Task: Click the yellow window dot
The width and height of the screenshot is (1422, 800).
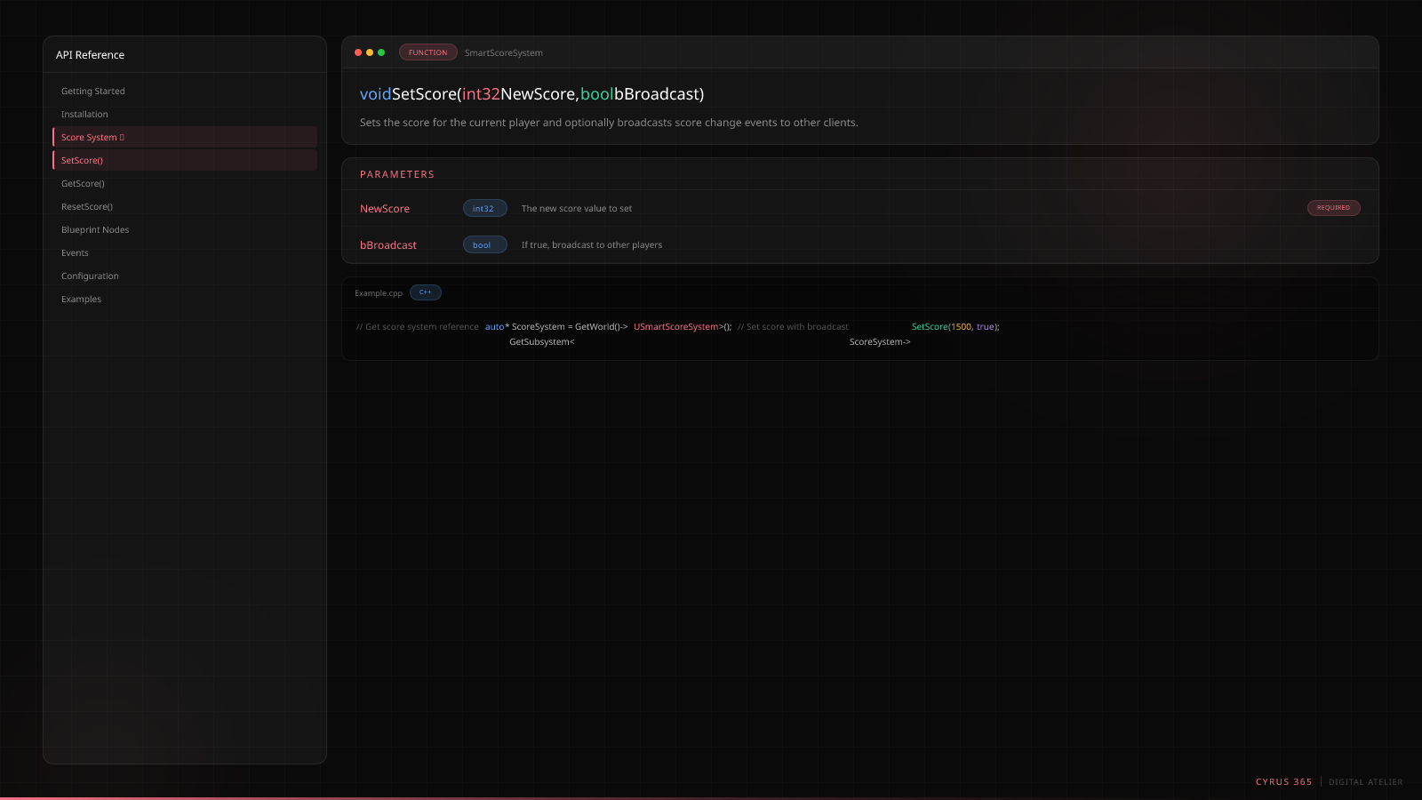Action: tap(370, 52)
